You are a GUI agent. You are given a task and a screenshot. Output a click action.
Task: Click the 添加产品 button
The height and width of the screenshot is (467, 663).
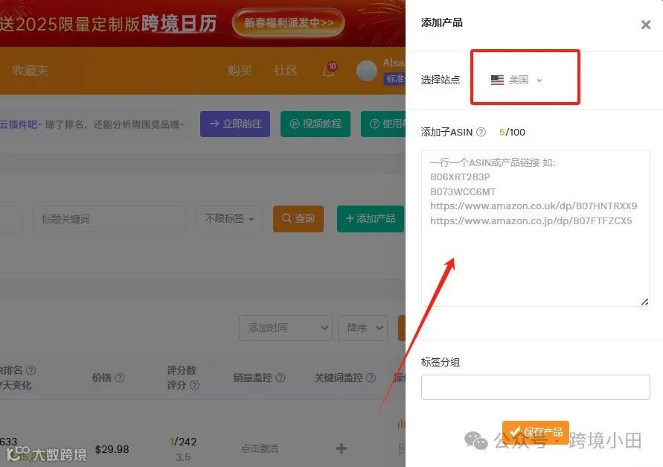coord(371,219)
